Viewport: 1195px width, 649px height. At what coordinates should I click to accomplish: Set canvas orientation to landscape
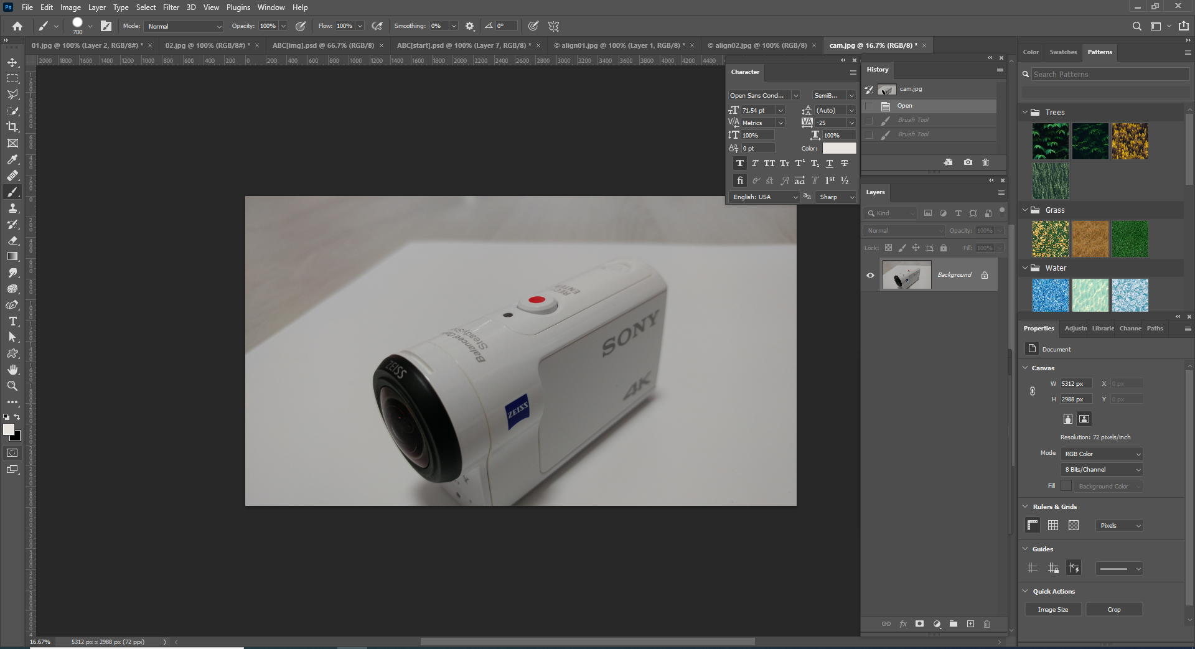click(x=1084, y=419)
